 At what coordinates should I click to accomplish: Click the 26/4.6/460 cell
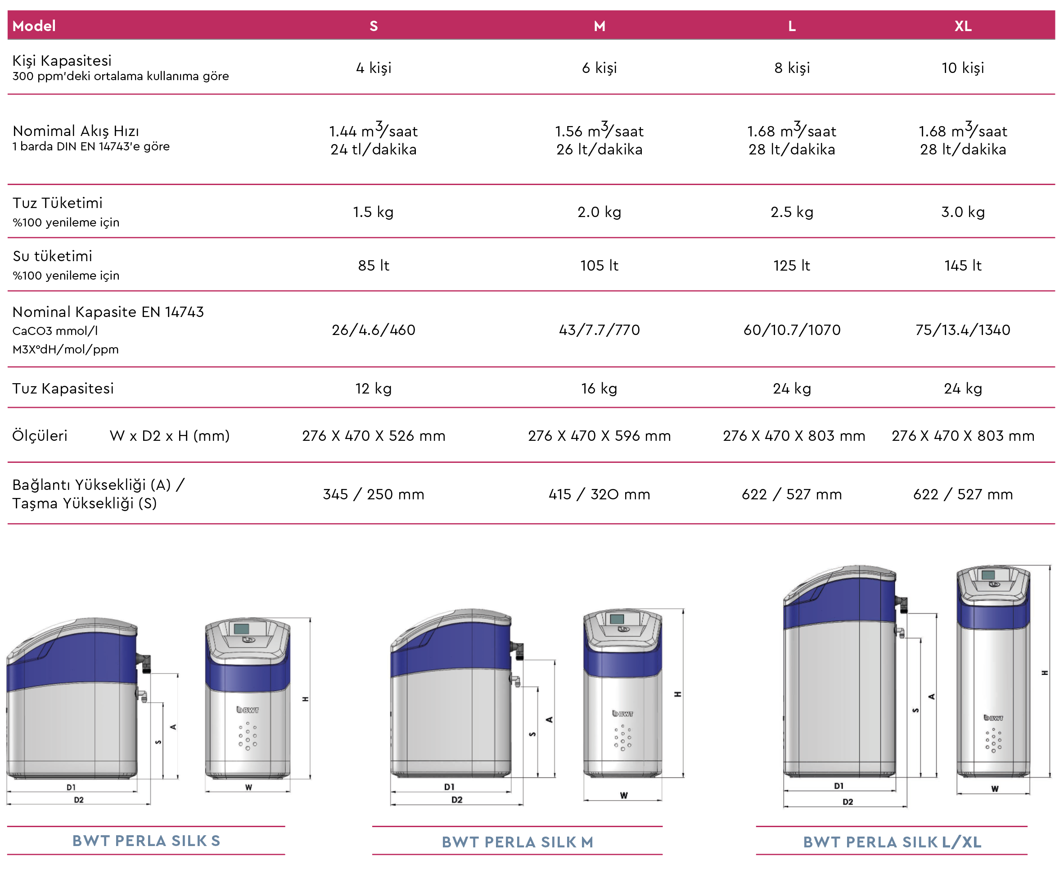[x=374, y=330]
